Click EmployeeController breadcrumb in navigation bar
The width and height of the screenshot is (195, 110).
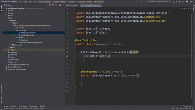[x=85, y=2]
